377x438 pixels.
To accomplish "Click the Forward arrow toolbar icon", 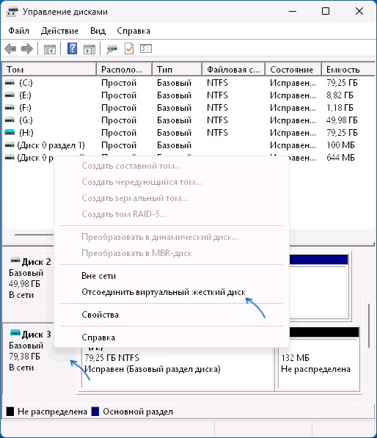I will click(x=27, y=49).
